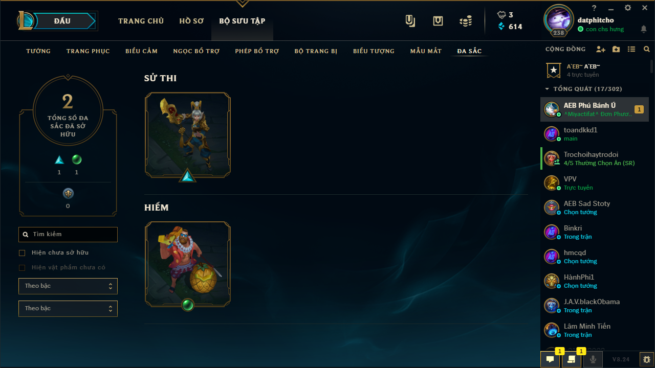Check the "Hiện chưa sở hữu" checkbox

22,253
